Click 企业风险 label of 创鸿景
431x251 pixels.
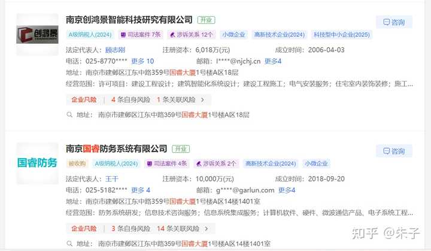84,99
